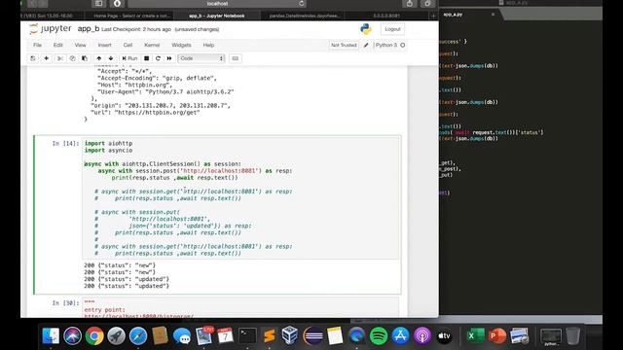Open Excel from the Dock

[475, 336]
